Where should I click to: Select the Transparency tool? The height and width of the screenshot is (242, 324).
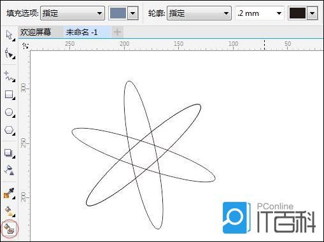pyautogui.click(x=9, y=170)
